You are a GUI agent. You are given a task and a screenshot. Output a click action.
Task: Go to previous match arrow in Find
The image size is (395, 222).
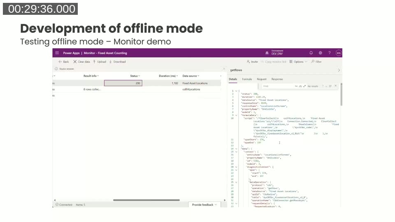(x=323, y=86)
